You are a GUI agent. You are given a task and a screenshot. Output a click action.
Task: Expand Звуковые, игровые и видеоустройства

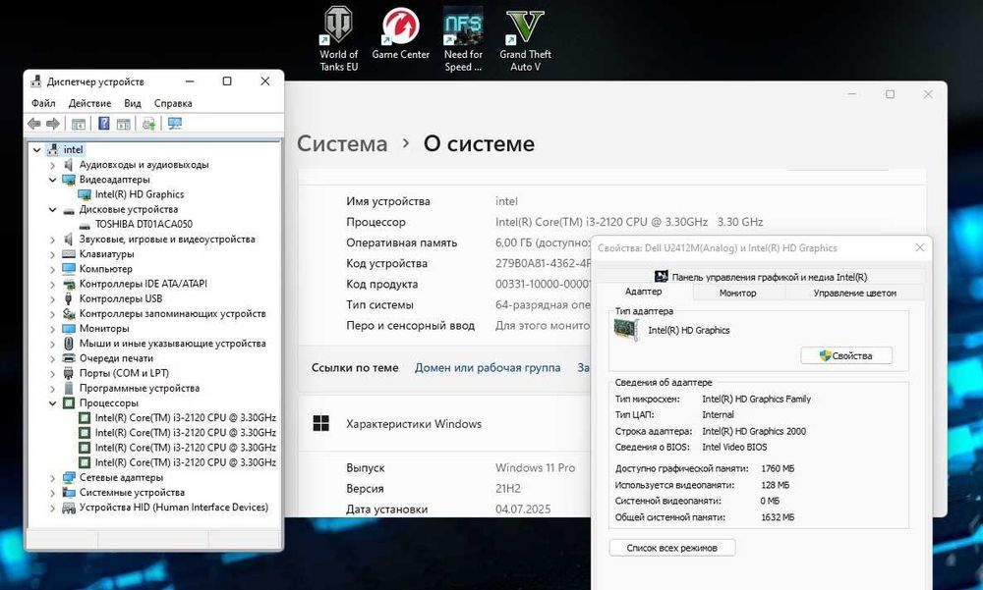(x=53, y=240)
